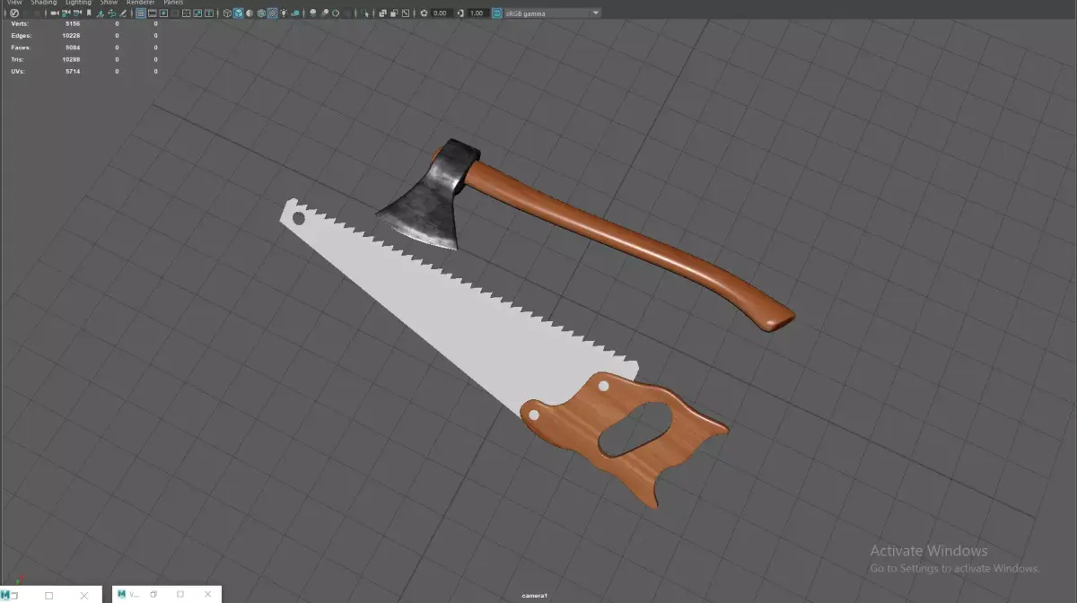The height and width of the screenshot is (603, 1077).
Task: Click the Shadows icon
Action: click(x=295, y=13)
